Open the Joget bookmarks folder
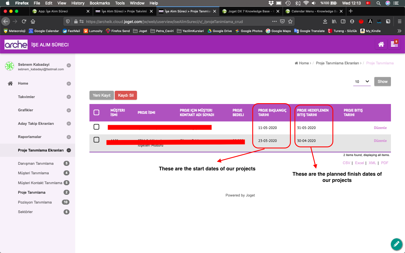The height and width of the screenshot is (253, 405). tap(140, 31)
